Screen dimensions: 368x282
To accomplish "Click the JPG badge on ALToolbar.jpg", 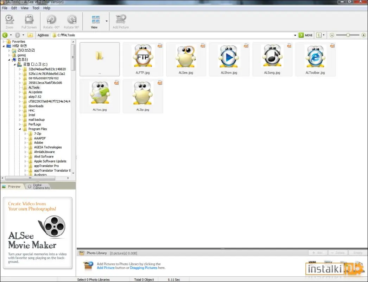I will pos(332,46).
